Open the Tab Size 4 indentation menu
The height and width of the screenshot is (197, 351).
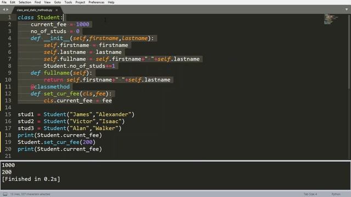(x=310, y=194)
